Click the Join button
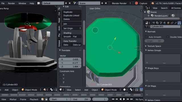The image size is (182, 102). coord(72,24)
